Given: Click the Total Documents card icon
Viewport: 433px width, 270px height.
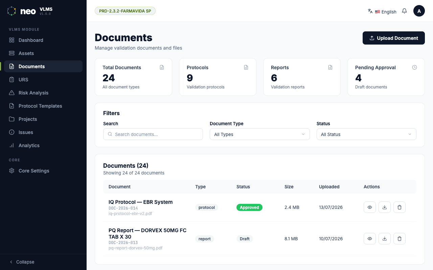Looking at the screenshot, I should (x=162, y=67).
